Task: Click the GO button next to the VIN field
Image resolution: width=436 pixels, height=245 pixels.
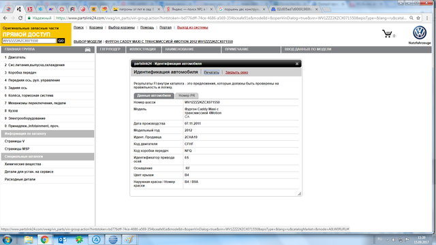Action: pos(61,41)
